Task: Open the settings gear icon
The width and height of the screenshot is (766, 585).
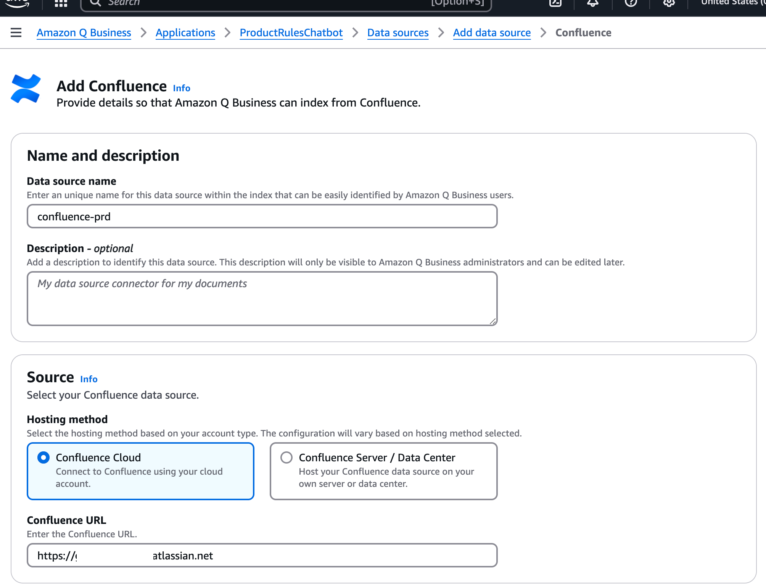Action: point(669,3)
